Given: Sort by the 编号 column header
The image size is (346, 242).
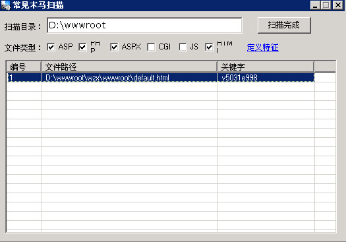Looking at the screenshot, I should [24, 67].
